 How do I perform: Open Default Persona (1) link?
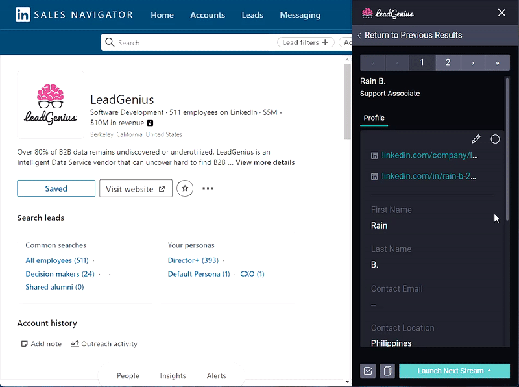pos(199,274)
